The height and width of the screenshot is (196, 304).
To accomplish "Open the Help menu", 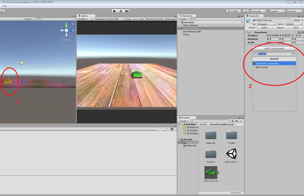I will 4,6.
